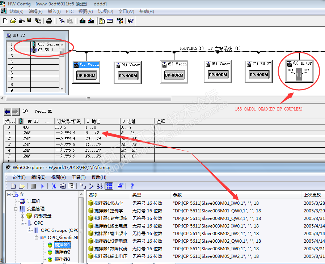Switch WinCC view to small icons
This screenshot has height=264, width=325.
pos(92,186)
